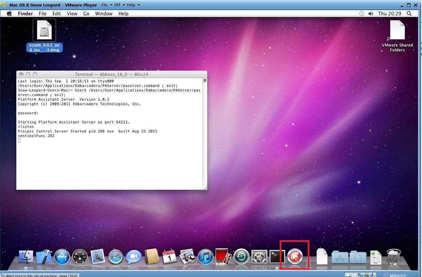Click the Terminal title bar text
422x277 pixels.
point(111,74)
